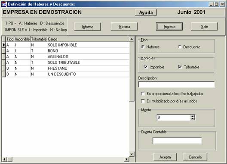
Task: Maximize the Definición de Haberes window
Action: click(x=216, y=4)
